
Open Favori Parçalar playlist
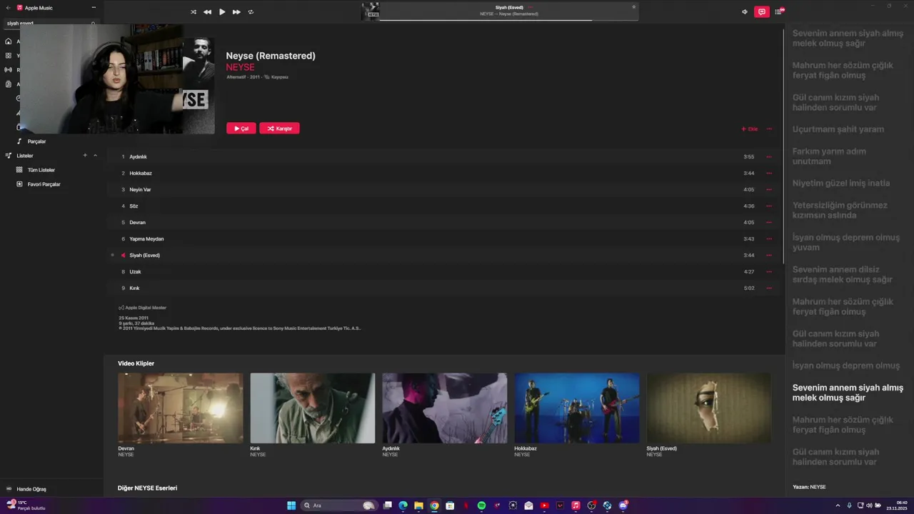44,184
